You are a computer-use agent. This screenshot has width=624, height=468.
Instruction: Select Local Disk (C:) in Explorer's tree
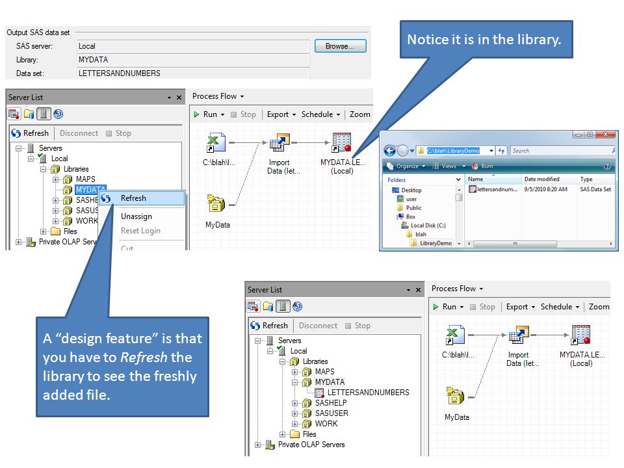click(423, 226)
